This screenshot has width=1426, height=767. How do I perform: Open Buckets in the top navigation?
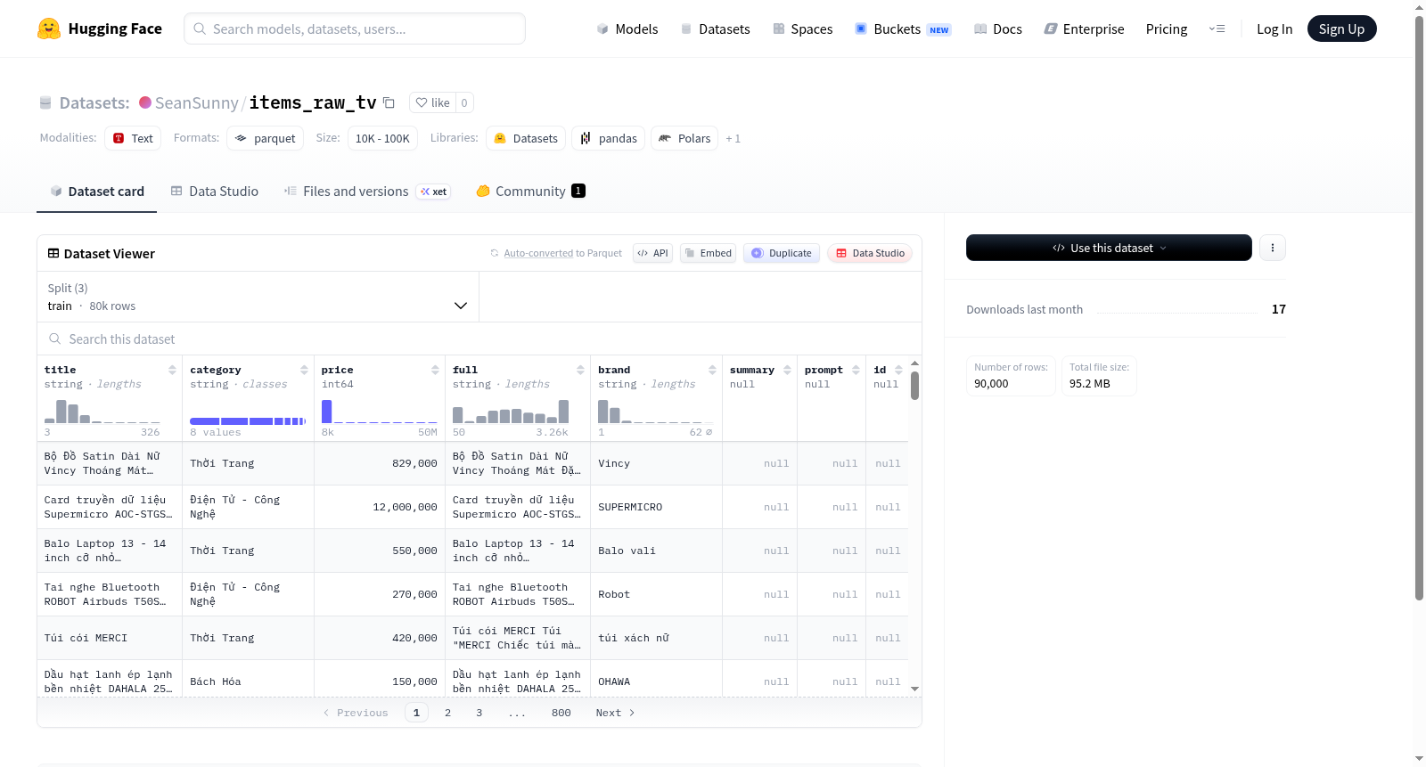903,29
